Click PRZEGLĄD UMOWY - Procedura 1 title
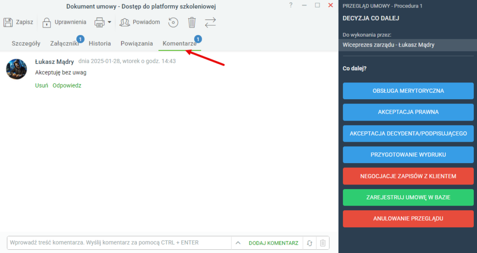Image resolution: width=477 pixels, height=253 pixels. [382, 6]
